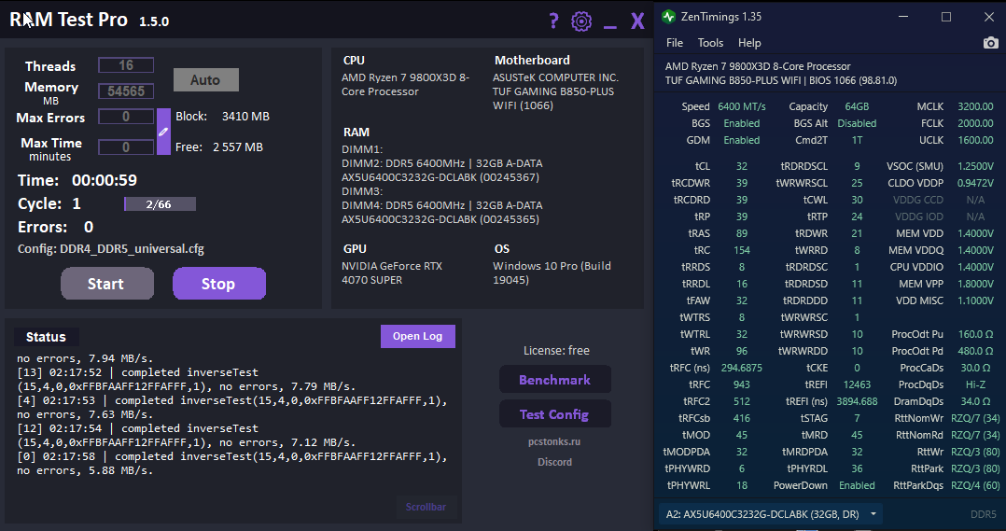Click the tWR value 96

[x=742, y=352]
